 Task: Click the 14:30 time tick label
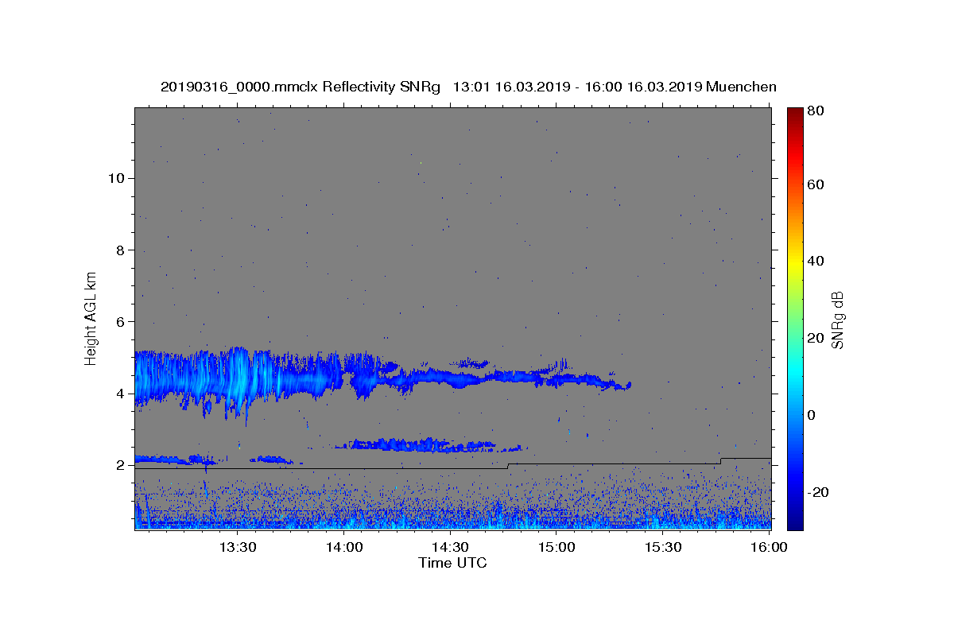point(450,547)
